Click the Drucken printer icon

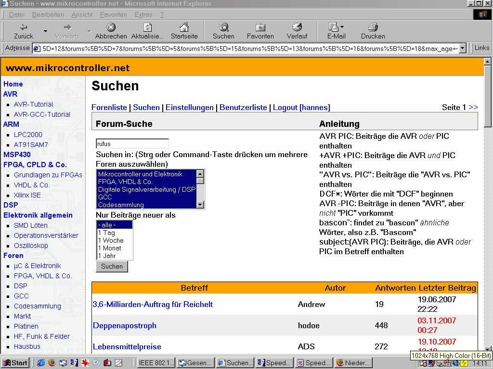[373, 27]
